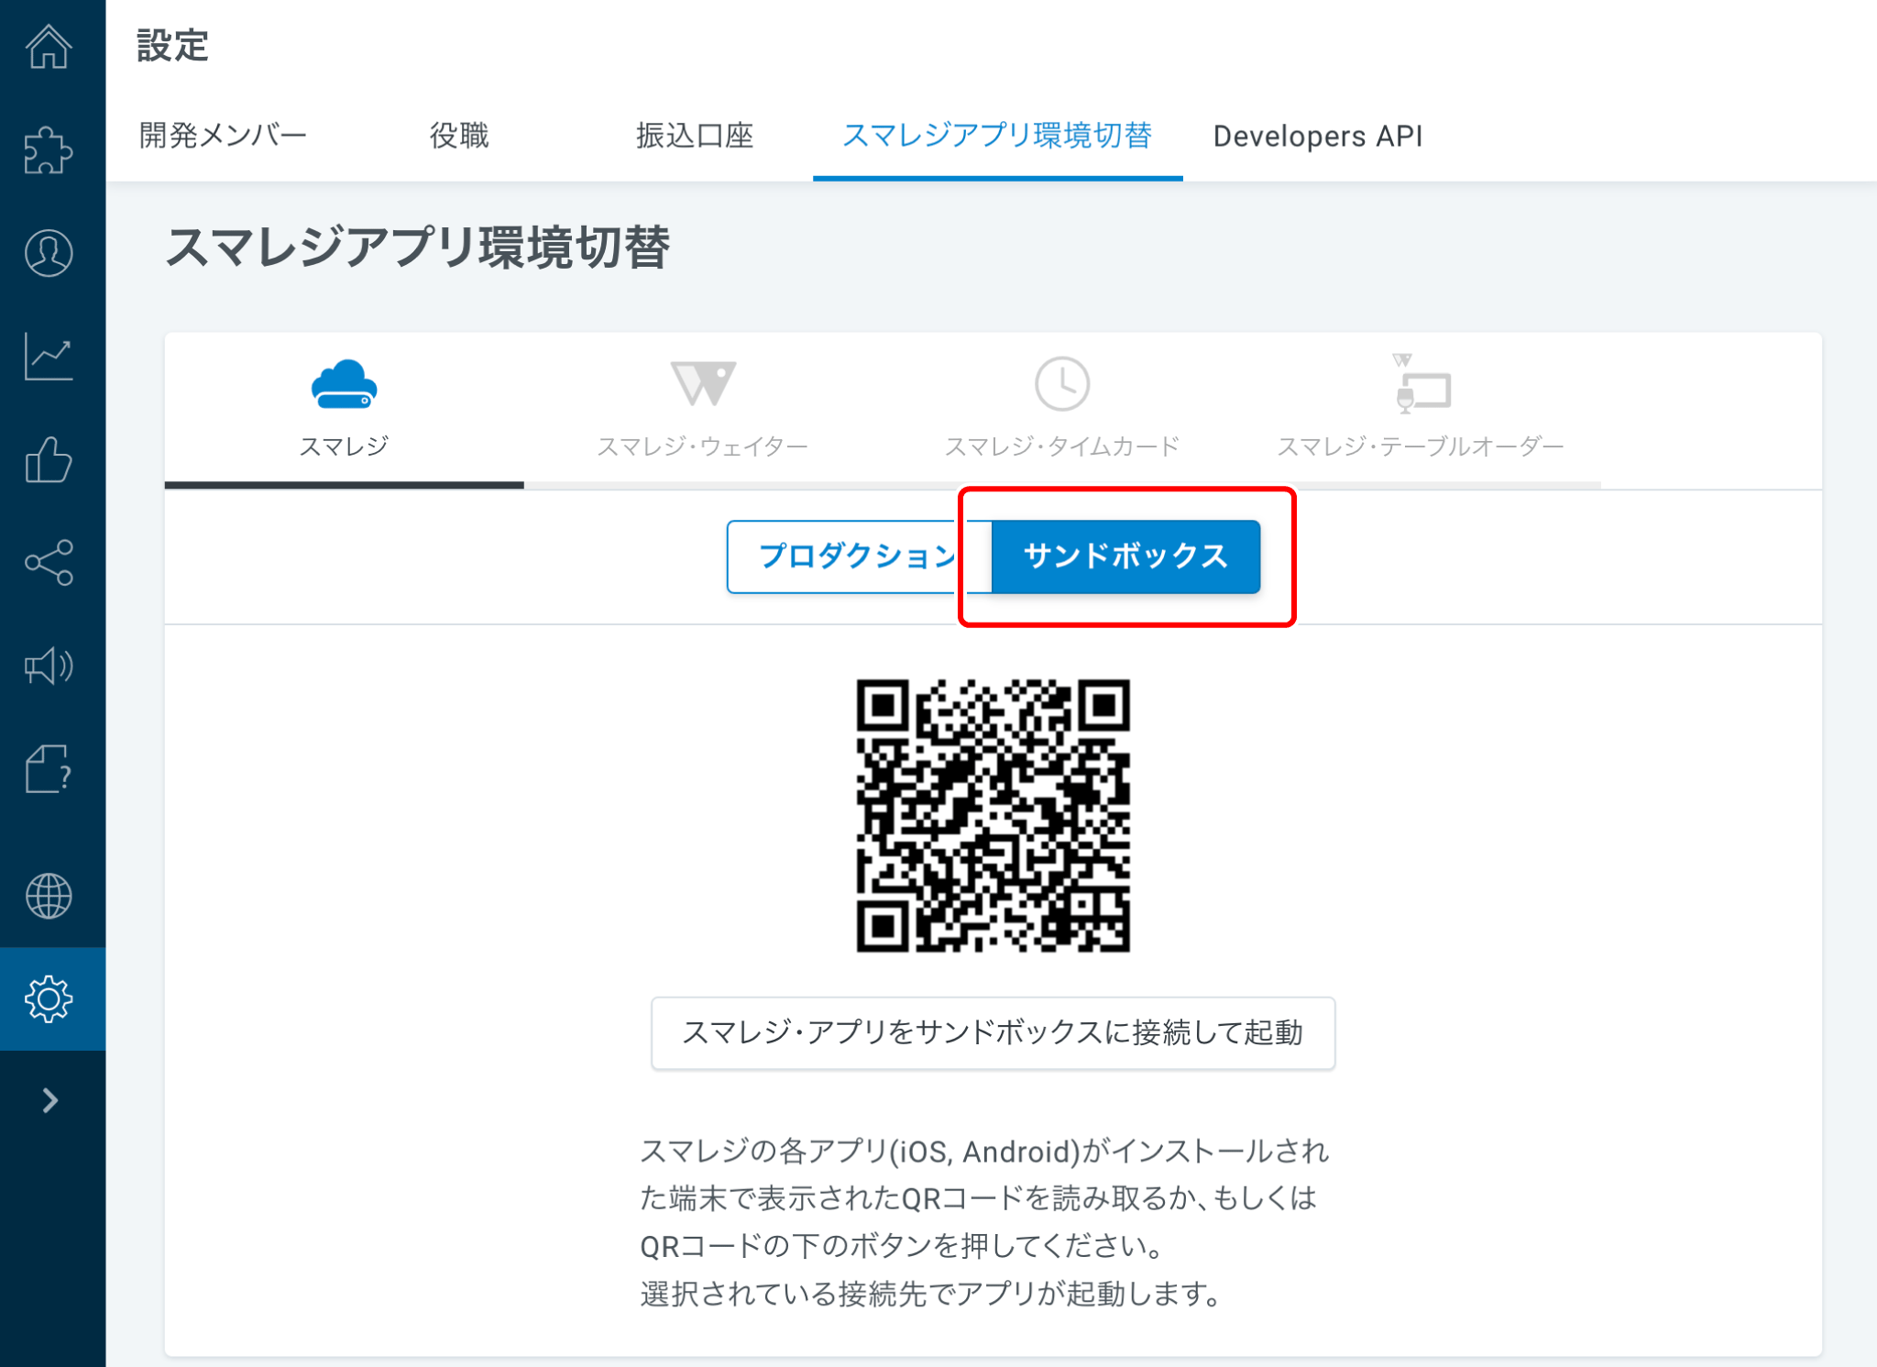Switch environment to サンドボックス
Image resolution: width=1877 pixels, height=1367 pixels.
coord(1125,557)
